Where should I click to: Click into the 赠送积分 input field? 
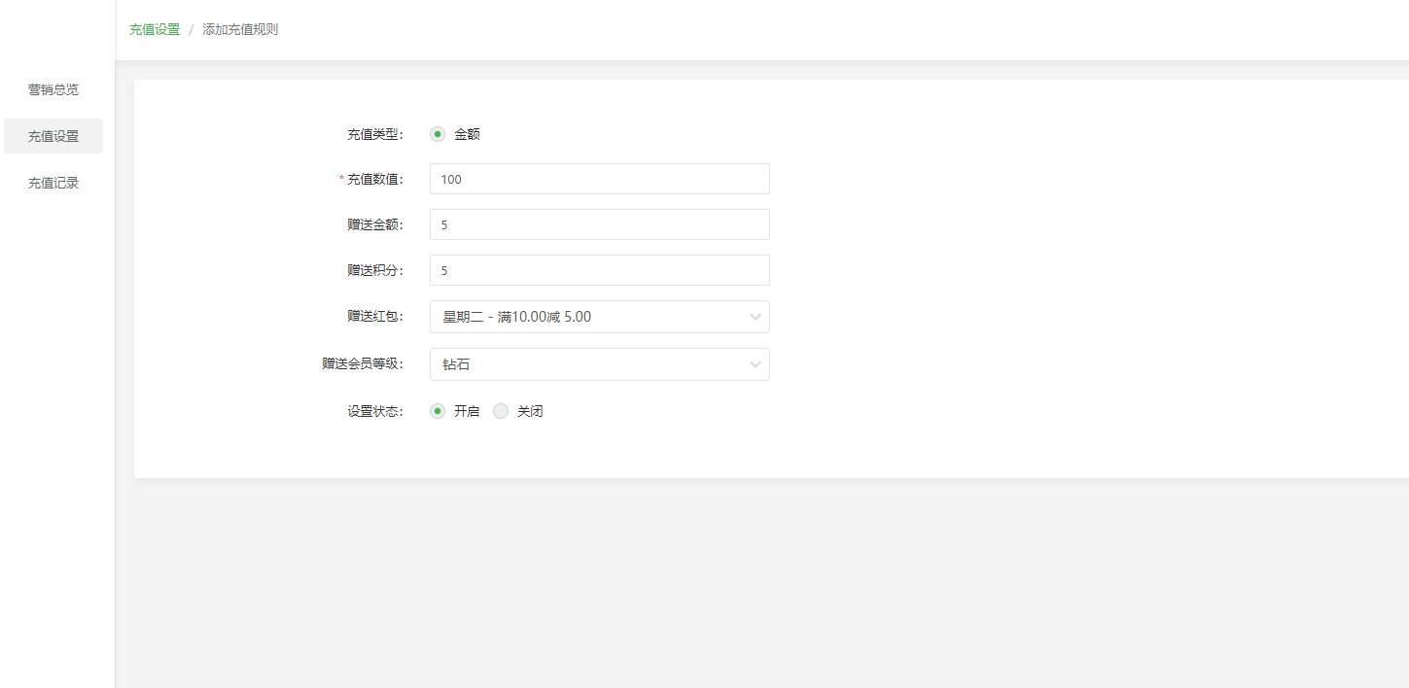[x=599, y=270]
